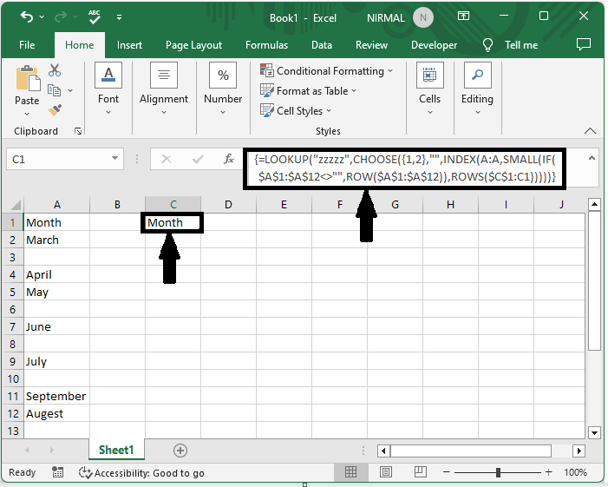Click the Insert Function fx icon
The width and height of the screenshot is (608, 487).
[229, 159]
